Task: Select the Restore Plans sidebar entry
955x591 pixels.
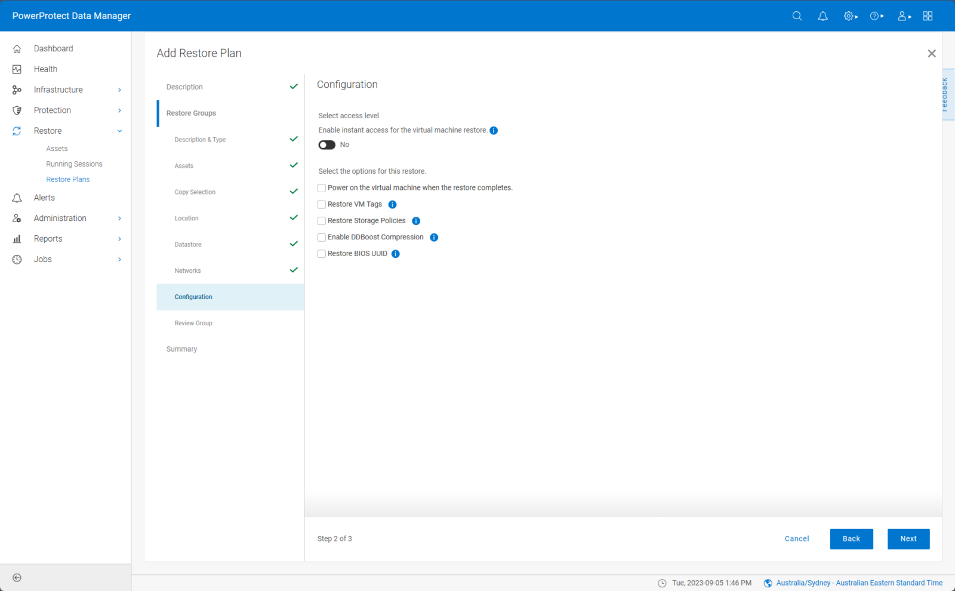Action: point(68,179)
